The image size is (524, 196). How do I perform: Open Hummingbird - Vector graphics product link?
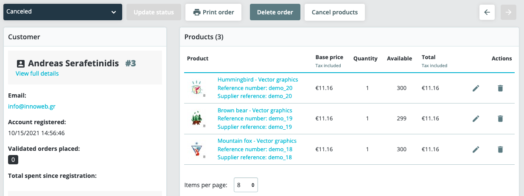pyautogui.click(x=258, y=79)
